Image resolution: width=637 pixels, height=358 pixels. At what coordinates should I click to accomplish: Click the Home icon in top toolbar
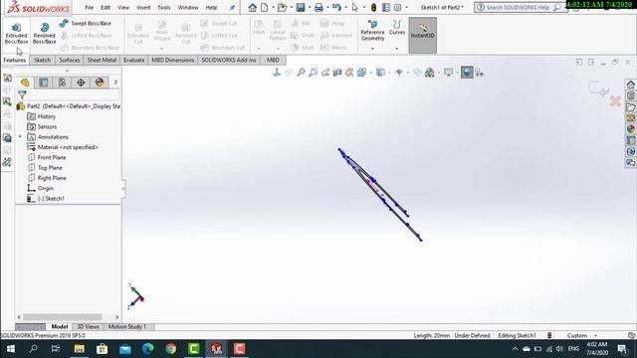pos(252,7)
